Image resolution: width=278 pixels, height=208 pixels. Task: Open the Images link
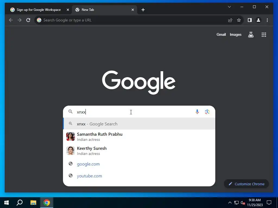[x=235, y=34]
